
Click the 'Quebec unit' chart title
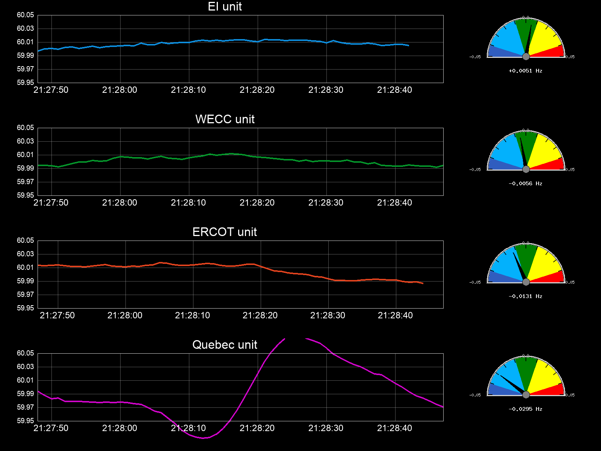[x=225, y=345]
